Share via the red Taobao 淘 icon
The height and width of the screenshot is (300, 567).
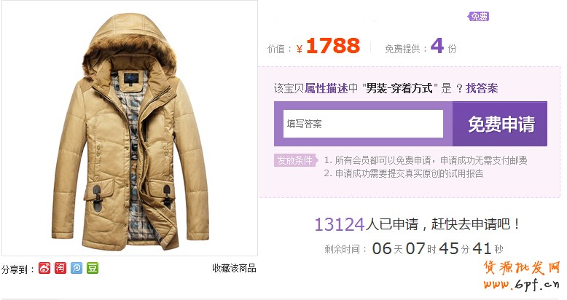click(60, 268)
